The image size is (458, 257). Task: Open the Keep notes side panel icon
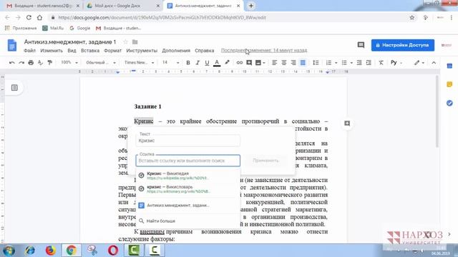[x=449, y=84]
